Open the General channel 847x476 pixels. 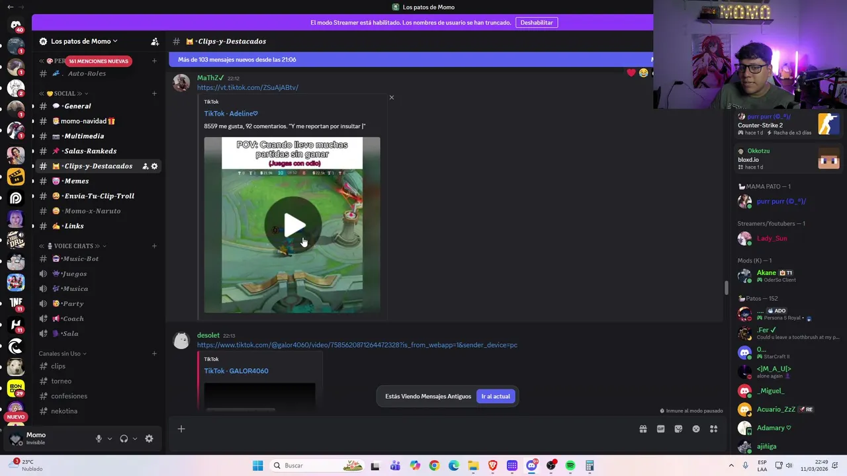click(99, 106)
